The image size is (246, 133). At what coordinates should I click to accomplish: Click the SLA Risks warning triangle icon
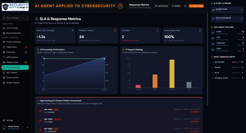(x=158, y=30)
